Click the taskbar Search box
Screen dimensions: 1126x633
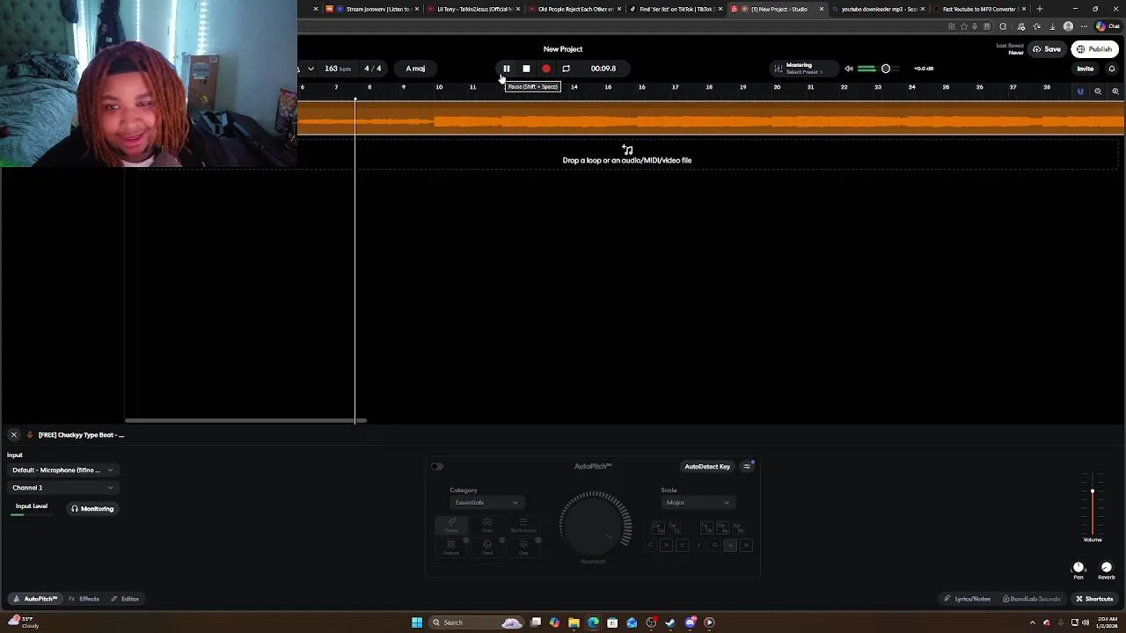475,622
